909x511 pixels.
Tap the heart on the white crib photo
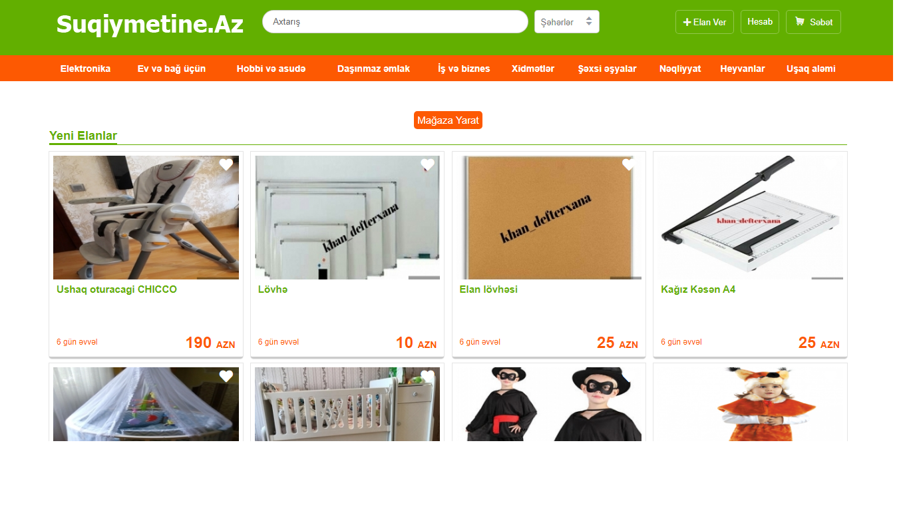pos(427,376)
